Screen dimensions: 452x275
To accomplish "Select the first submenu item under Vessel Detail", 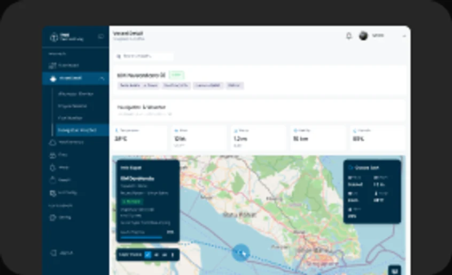I will (x=75, y=94).
